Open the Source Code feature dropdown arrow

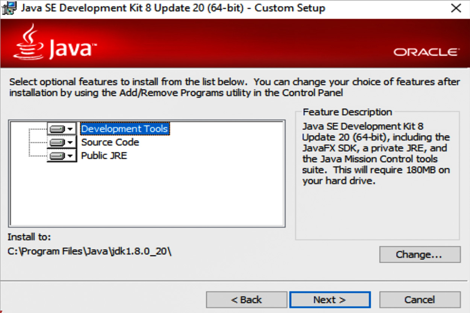(x=71, y=143)
